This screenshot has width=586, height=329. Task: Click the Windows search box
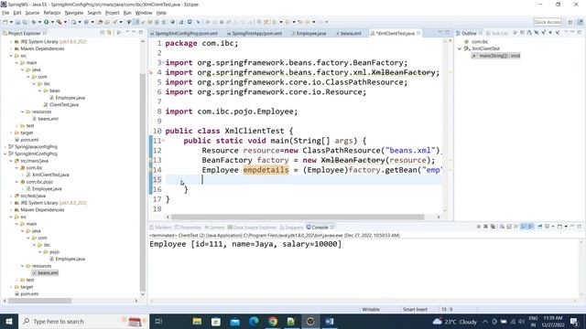(x=83, y=321)
